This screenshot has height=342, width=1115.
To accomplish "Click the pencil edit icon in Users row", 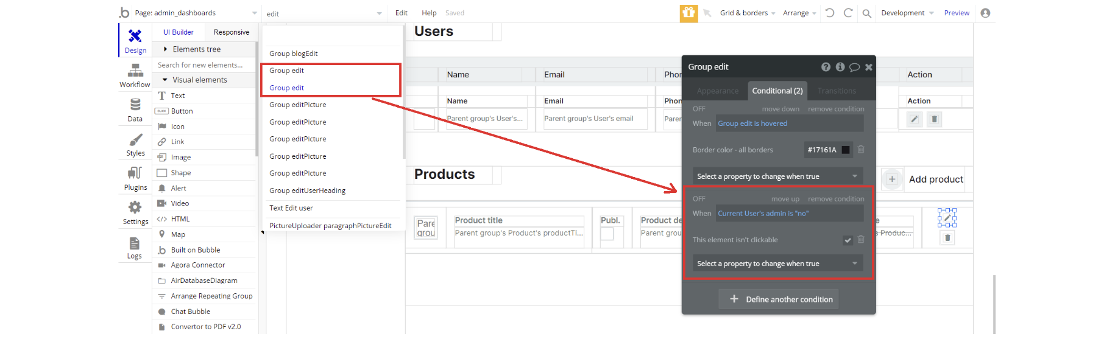I will click(x=914, y=119).
